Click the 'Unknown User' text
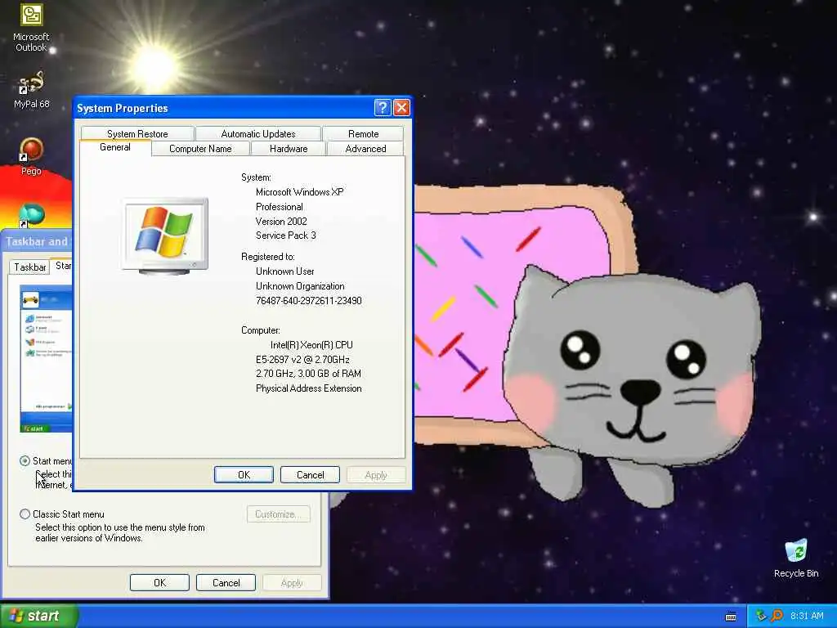The image size is (837, 628). [285, 271]
